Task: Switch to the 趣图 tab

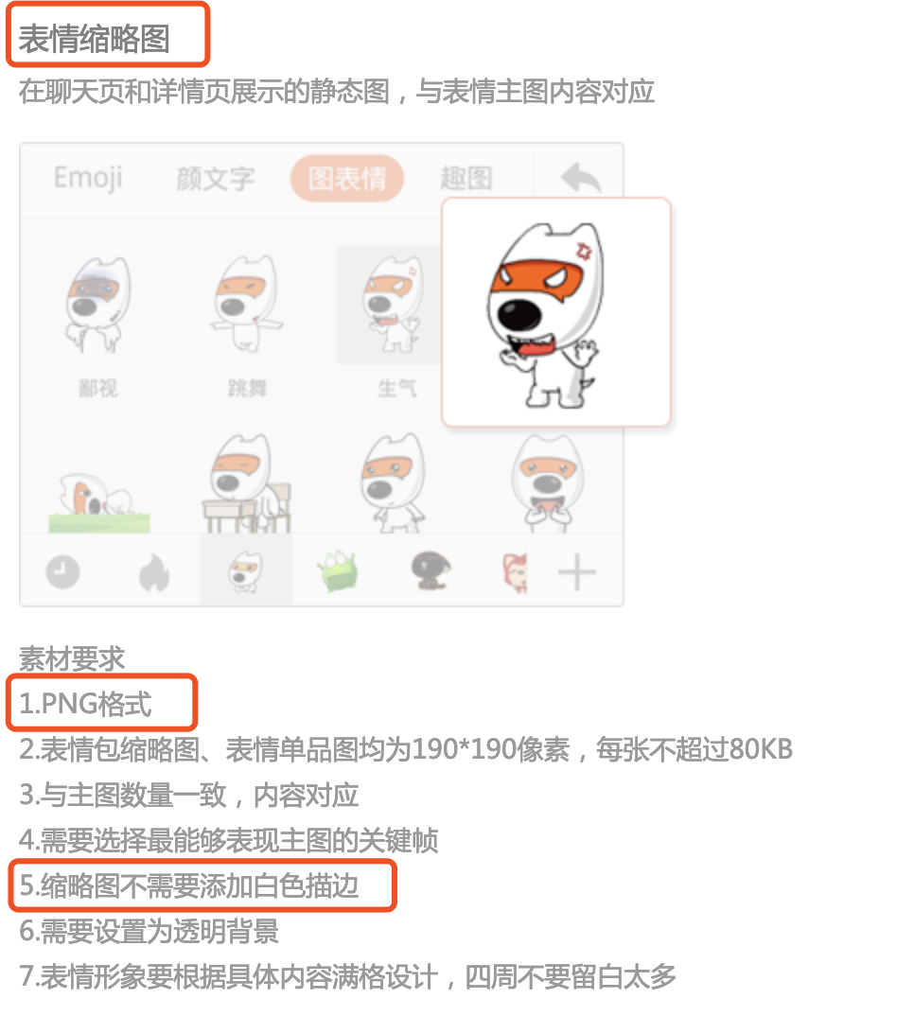Action: pyautogui.click(x=466, y=178)
